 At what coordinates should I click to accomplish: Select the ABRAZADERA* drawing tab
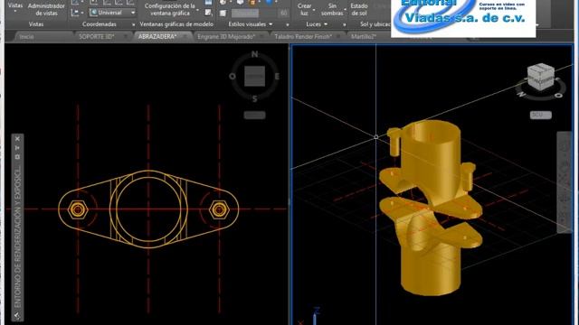pos(157,37)
